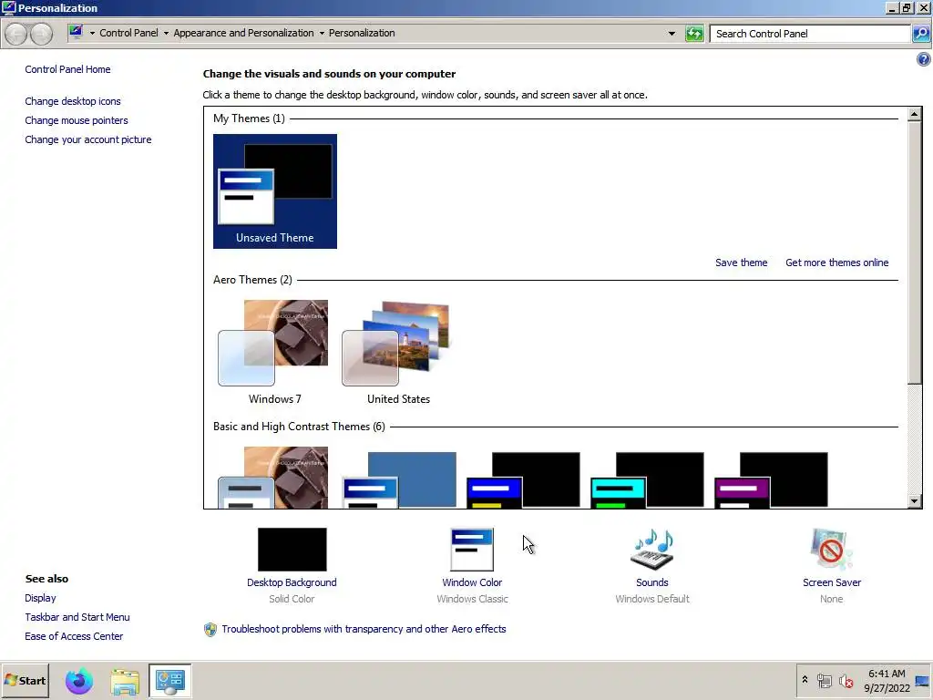
Task: Open Firefox from the taskbar
Action: (79, 681)
